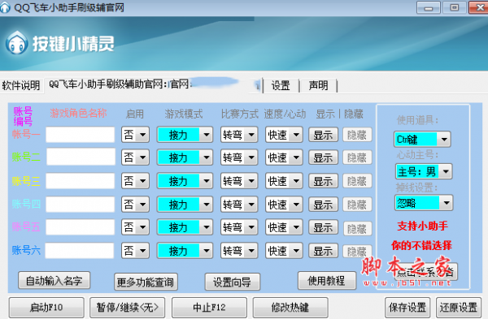Viewport: 488px width, 319px height.
Task: Click the 保存设置 button
Action: pos(407,307)
